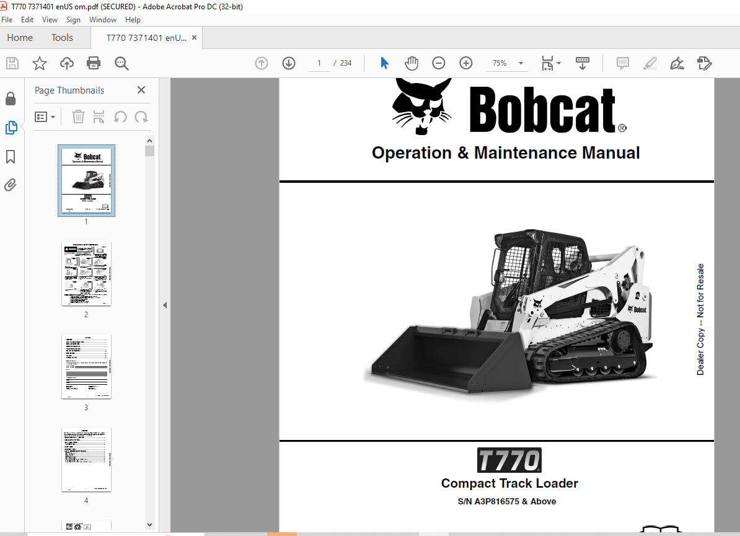The image size is (740, 536).
Task: Select the T770 7371401 document tab
Action: tap(146, 38)
